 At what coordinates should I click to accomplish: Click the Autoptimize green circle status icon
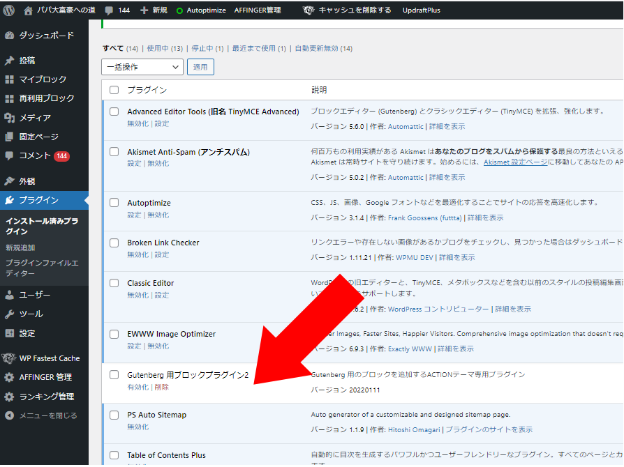point(179,10)
